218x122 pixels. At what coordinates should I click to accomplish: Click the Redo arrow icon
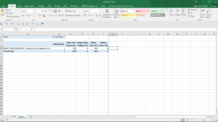click(x=12, y=24)
